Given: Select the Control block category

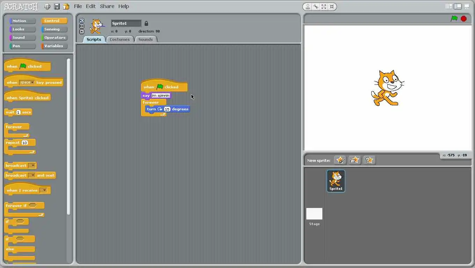Looking at the screenshot, I should coord(54,21).
